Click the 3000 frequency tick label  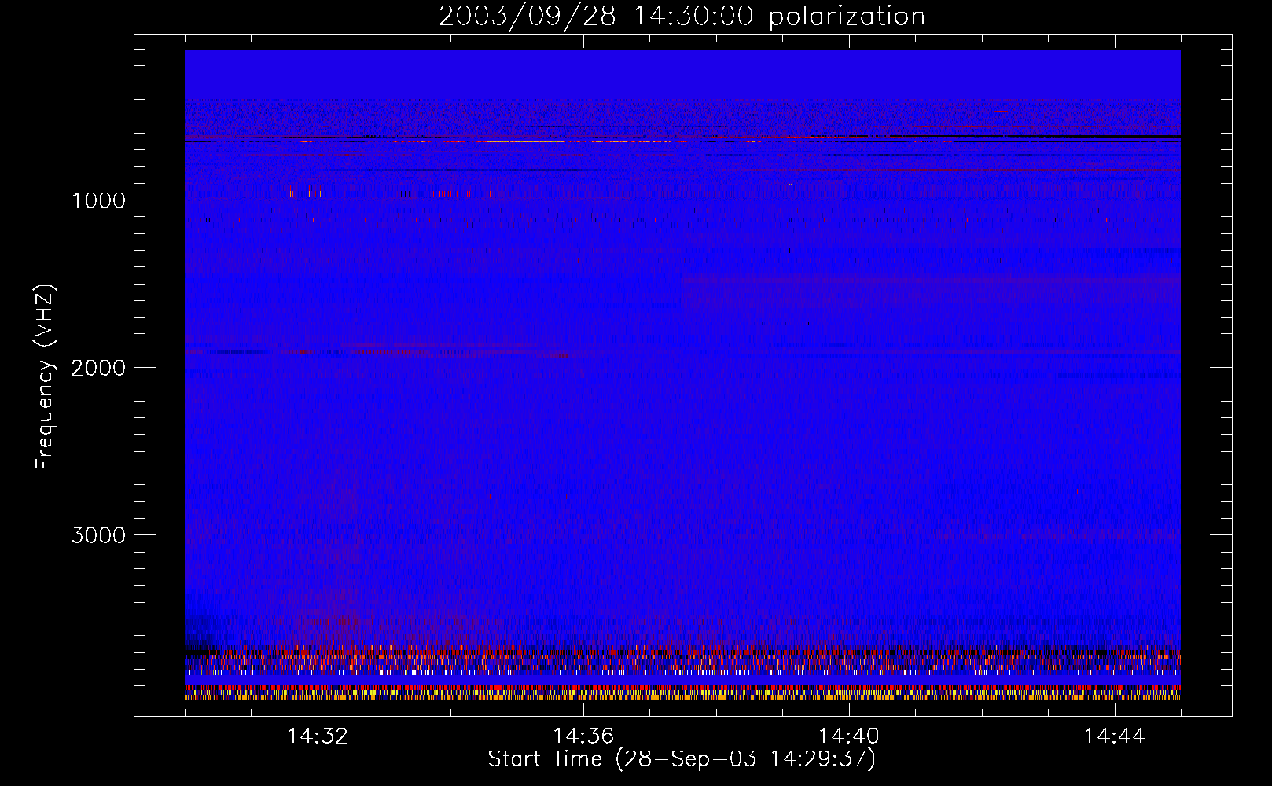[x=99, y=535]
